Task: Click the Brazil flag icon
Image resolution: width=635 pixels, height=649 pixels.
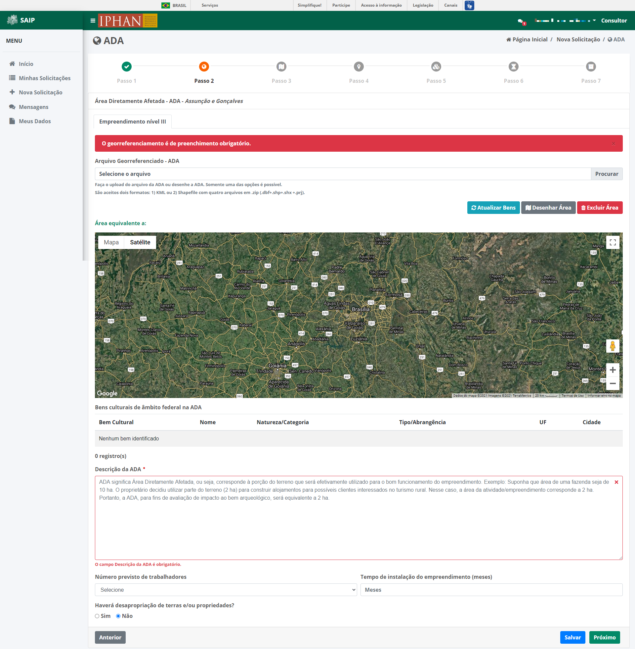Action: [x=165, y=5]
